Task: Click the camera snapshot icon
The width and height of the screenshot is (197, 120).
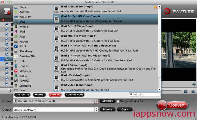Action: 186,91
